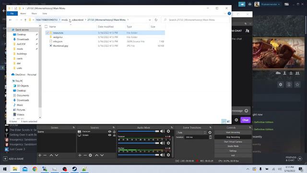Open the Windows Start menu
The image size is (307, 173).
click(5, 169)
